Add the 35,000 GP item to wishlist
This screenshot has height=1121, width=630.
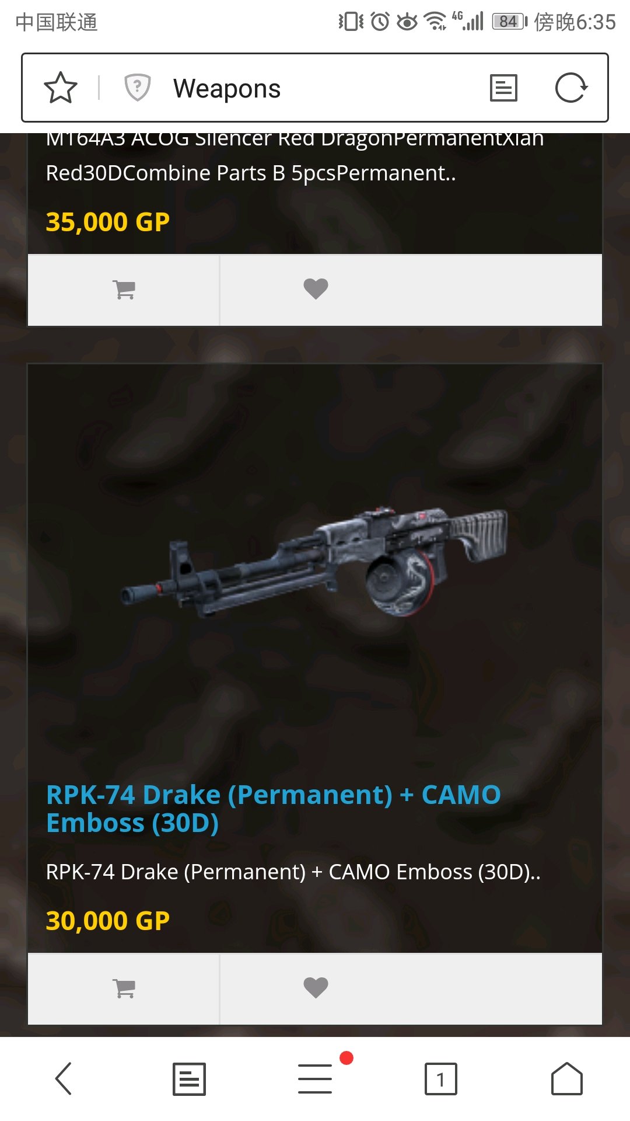(316, 290)
